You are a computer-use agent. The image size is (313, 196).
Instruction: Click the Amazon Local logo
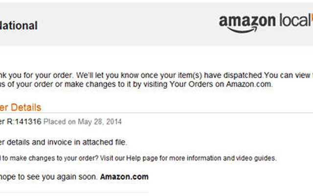coord(266,23)
